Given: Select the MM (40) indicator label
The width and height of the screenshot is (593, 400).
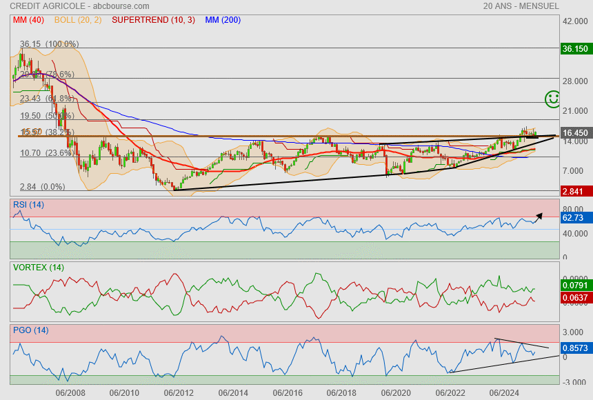Looking at the screenshot, I should [28, 20].
